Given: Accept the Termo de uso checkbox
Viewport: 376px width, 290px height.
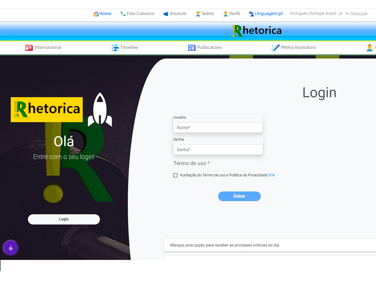Looking at the screenshot, I should click(175, 175).
